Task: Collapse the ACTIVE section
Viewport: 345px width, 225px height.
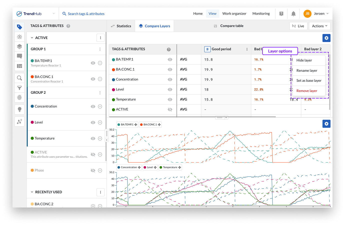Action: coord(32,38)
